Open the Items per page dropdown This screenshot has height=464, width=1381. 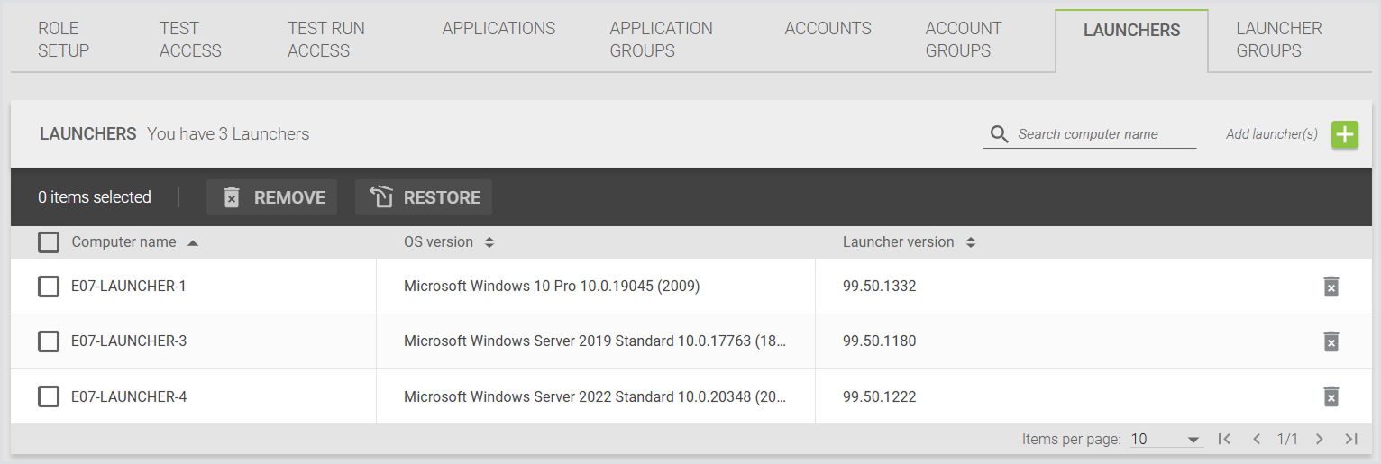point(1166,440)
